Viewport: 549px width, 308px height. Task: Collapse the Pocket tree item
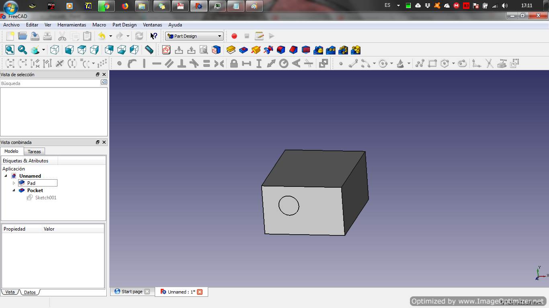tap(14, 190)
